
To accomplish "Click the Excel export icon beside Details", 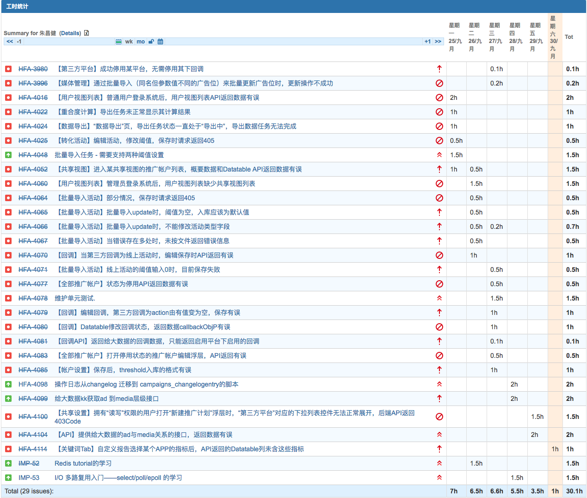I will tap(87, 33).
